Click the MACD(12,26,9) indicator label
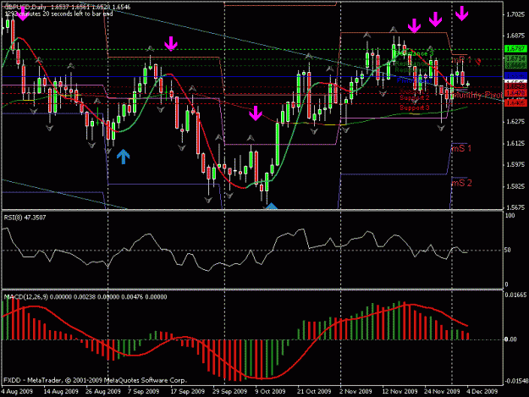Screen dimensions: 529x397 click(x=85, y=297)
